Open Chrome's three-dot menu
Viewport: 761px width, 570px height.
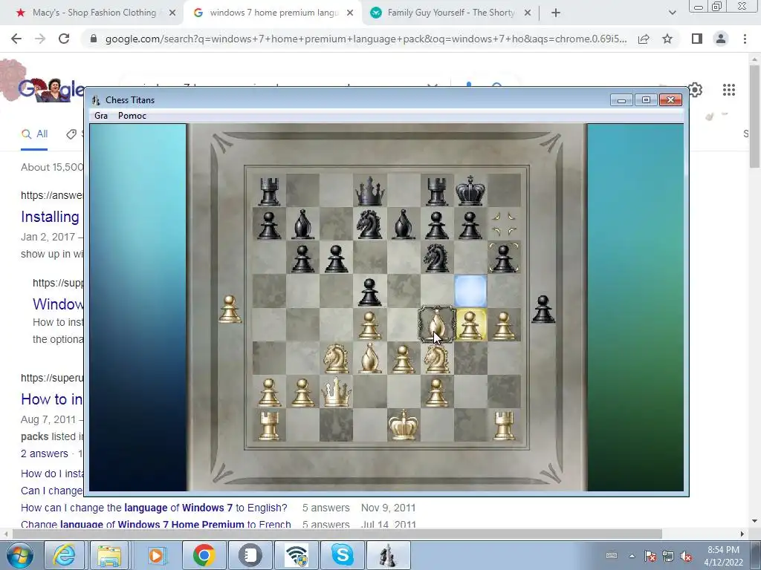[x=745, y=39]
